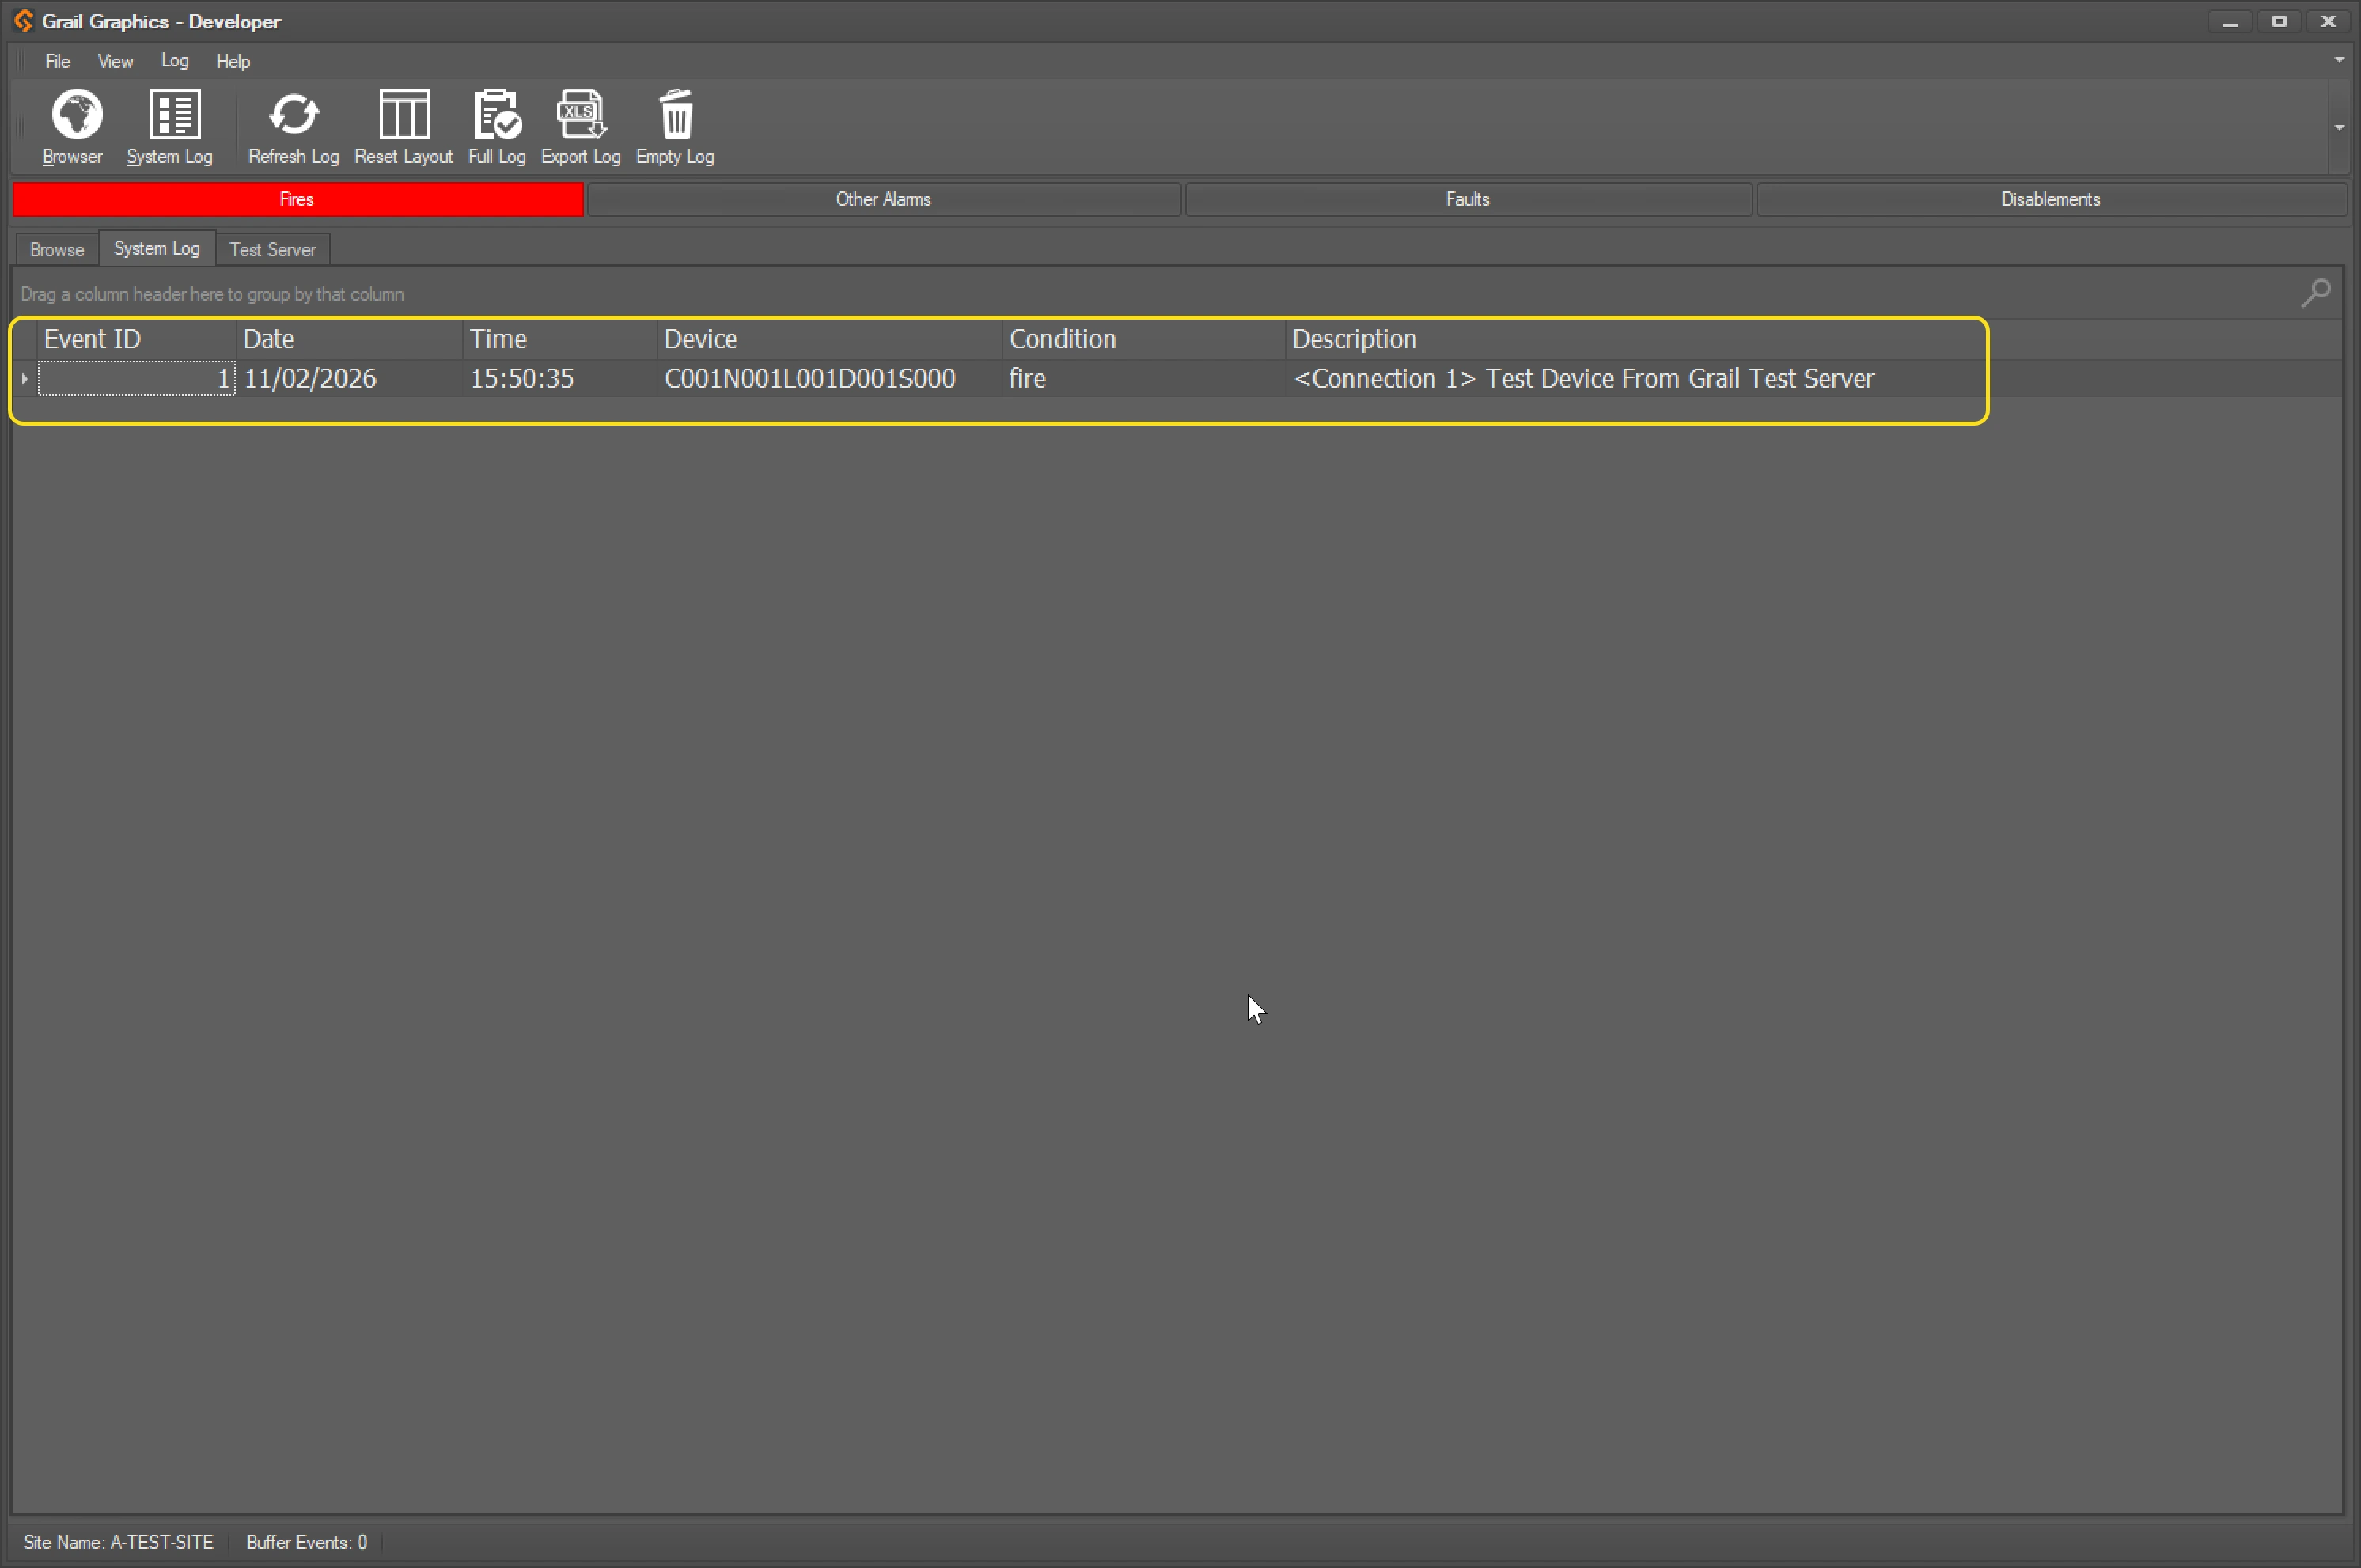
Task: Open the Log menu
Action: tap(174, 61)
